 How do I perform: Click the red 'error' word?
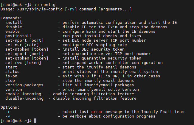pos(97,112)
